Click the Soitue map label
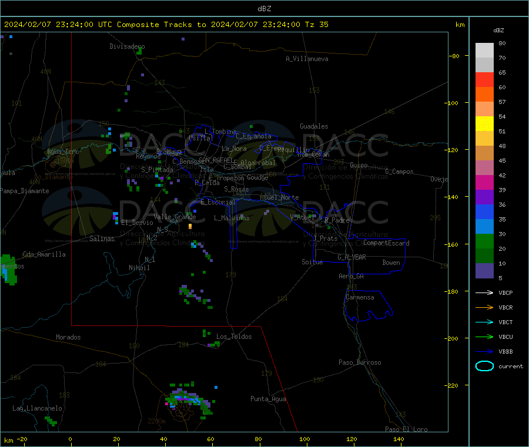 point(313,262)
